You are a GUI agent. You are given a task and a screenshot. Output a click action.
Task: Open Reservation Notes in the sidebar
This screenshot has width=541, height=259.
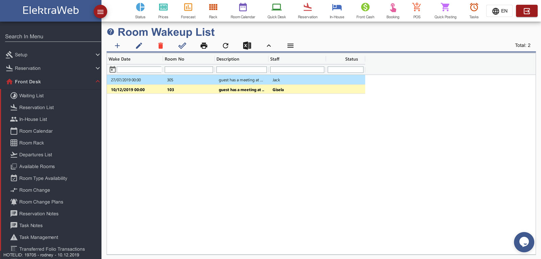pos(39,214)
